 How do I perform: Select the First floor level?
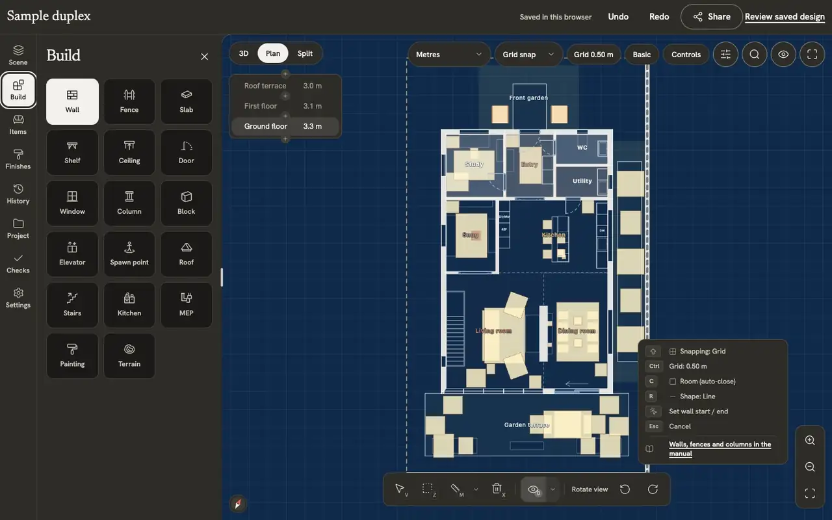point(284,106)
